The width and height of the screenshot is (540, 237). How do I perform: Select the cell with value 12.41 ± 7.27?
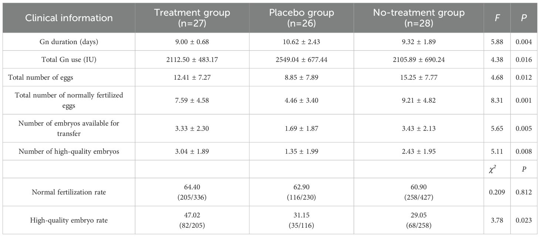[192, 78]
